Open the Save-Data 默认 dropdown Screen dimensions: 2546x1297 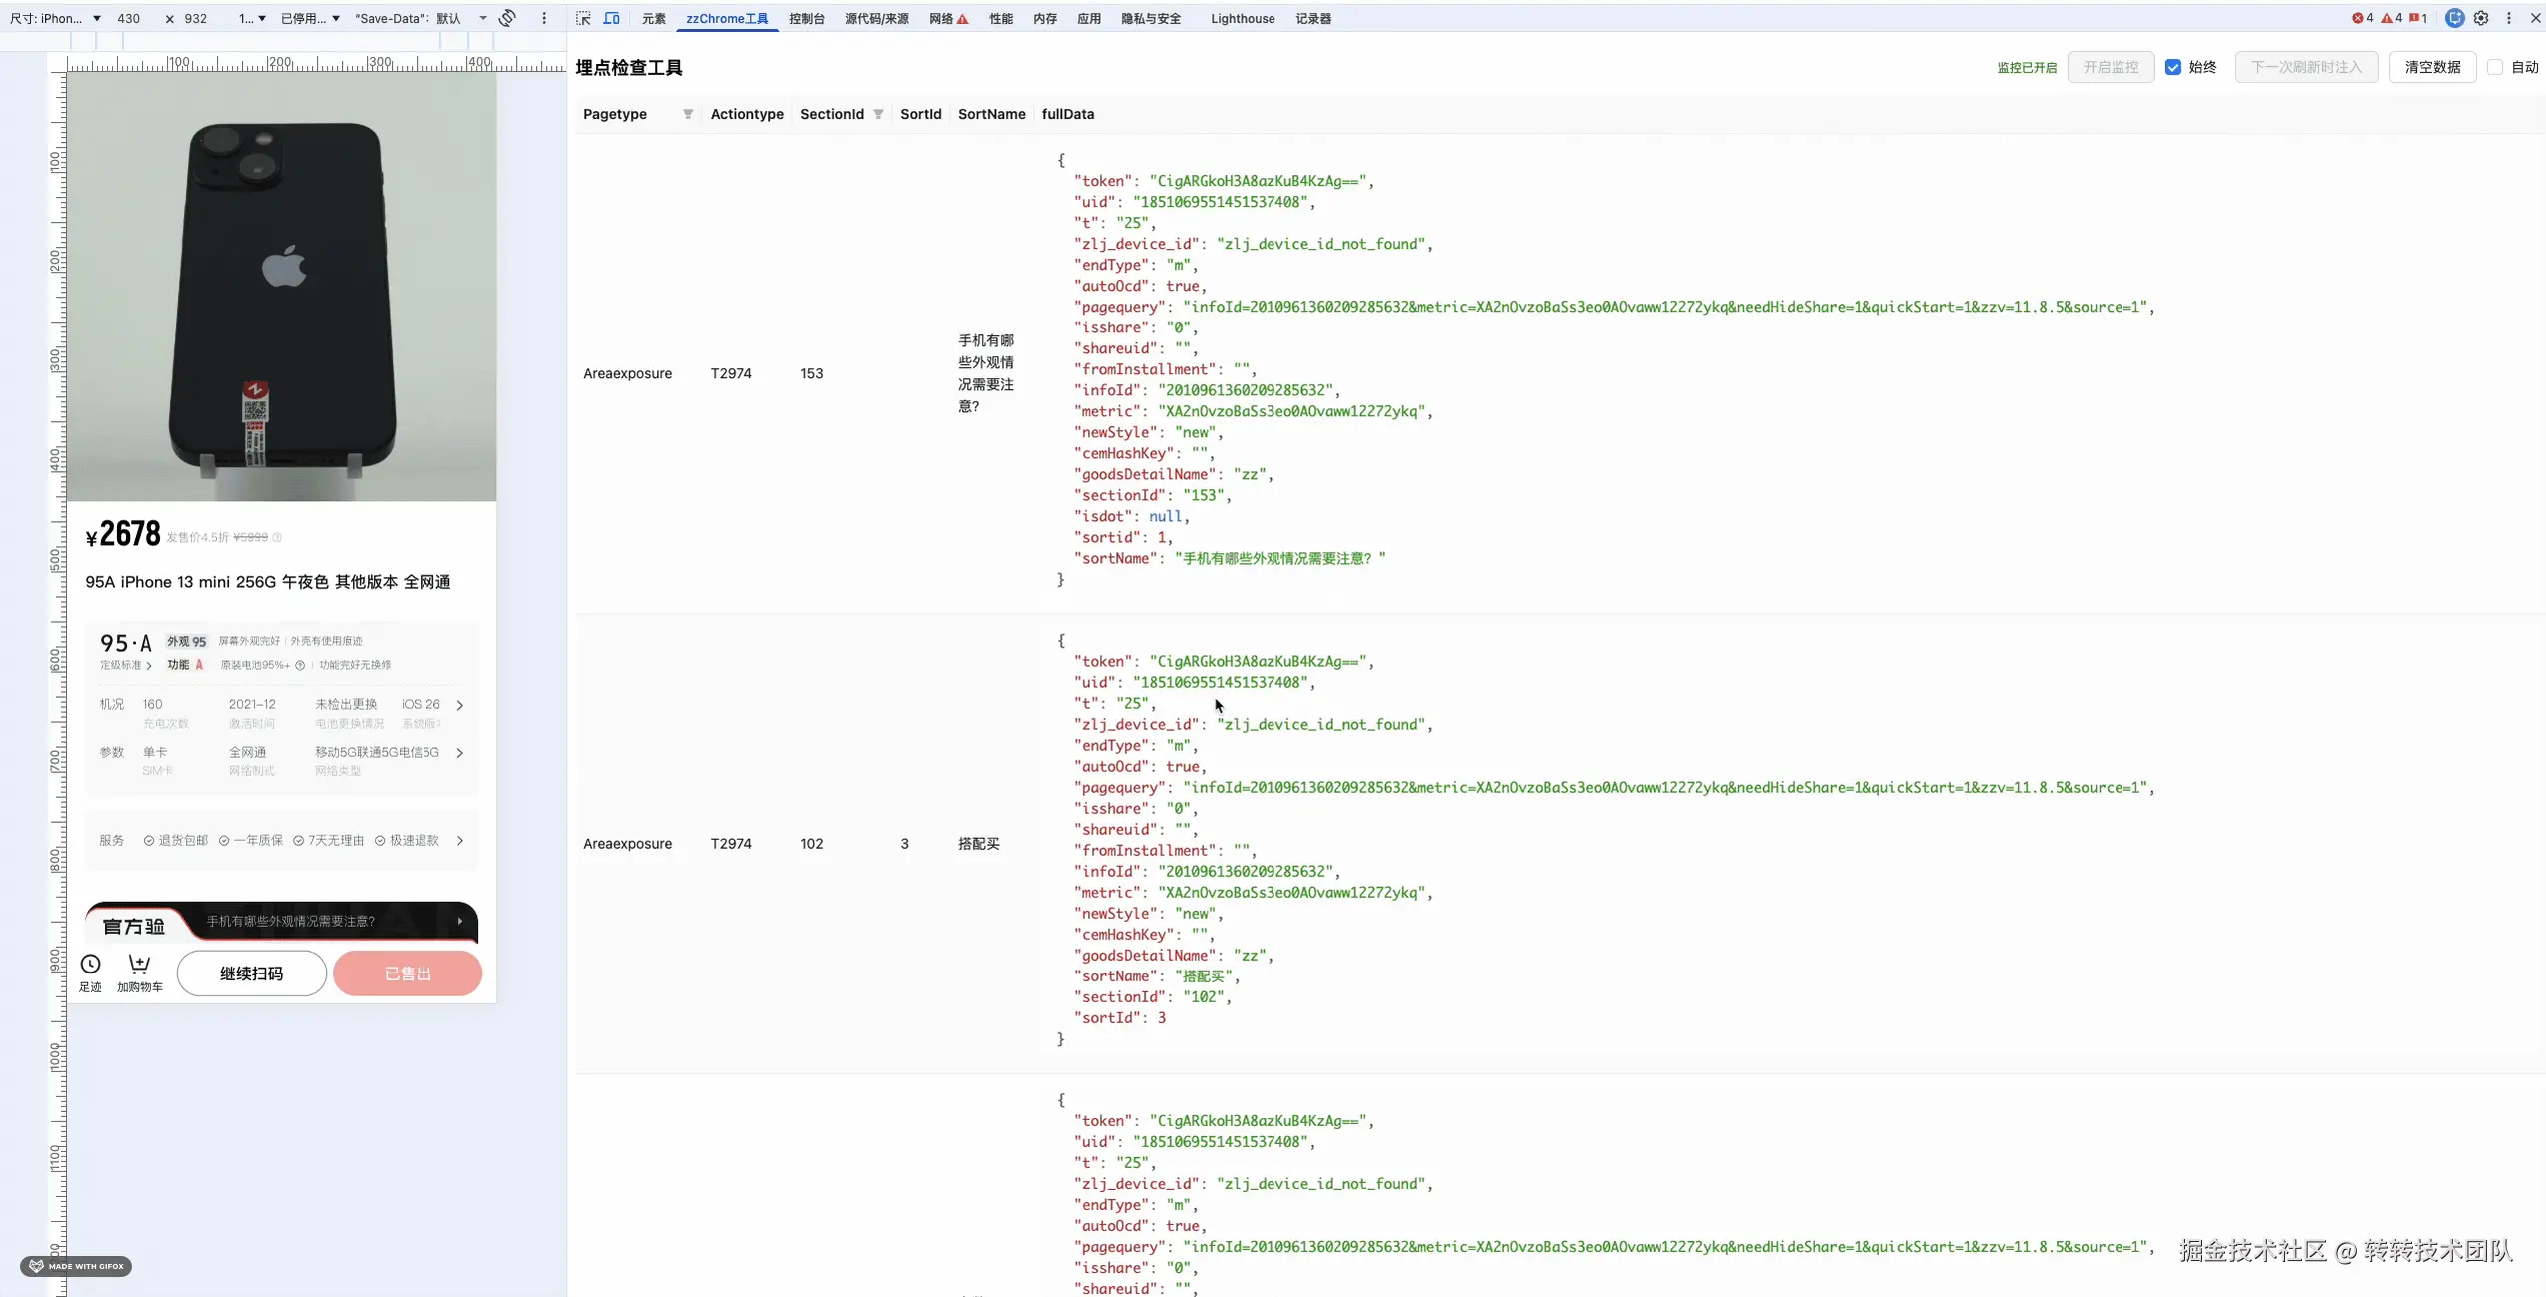tap(422, 18)
